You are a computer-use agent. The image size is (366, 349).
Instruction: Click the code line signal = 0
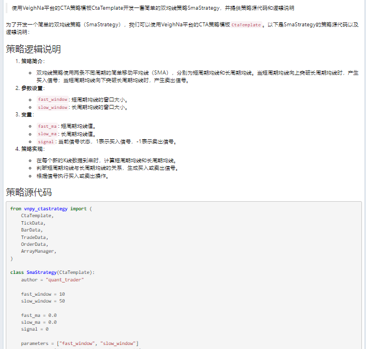pyautogui.click(x=35, y=329)
